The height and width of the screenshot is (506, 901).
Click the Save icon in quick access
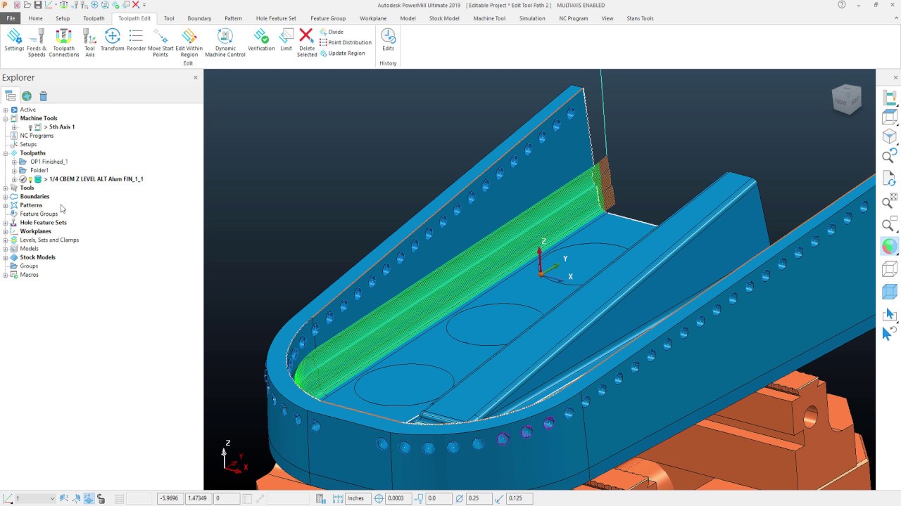(x=37, y=5)
